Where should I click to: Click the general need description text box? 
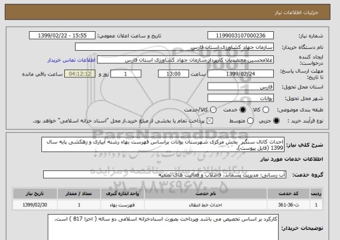pos(163,144)
